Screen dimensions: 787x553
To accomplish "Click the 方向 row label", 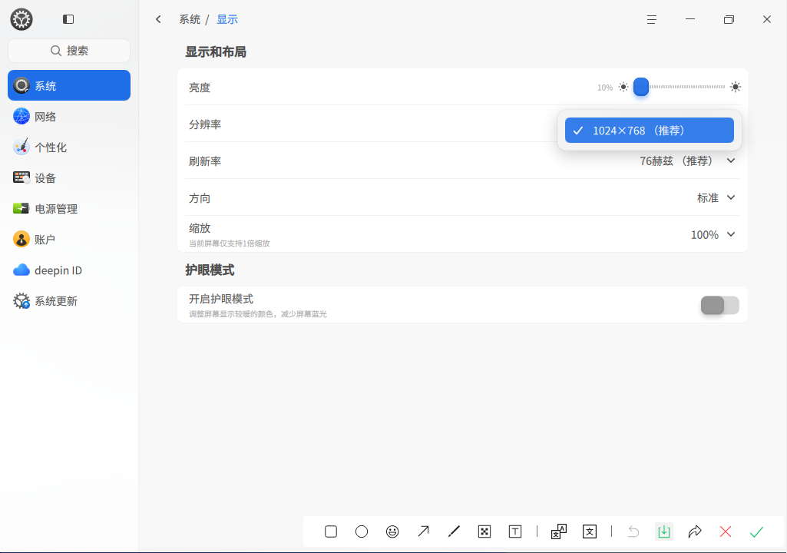I will (x=200, y=198).
